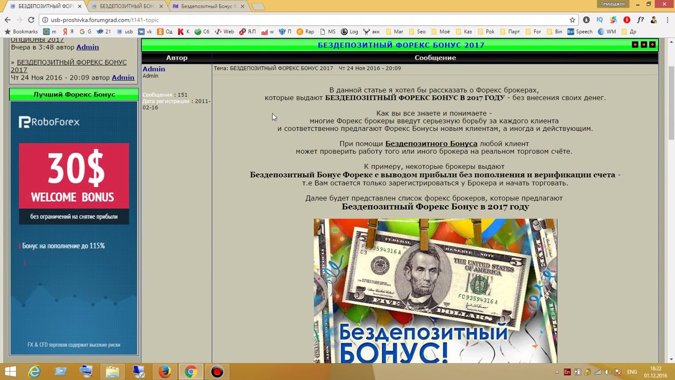Click the Бездепозитного Бонуса underlined link
Image resolution: width=675 pixels, height=380 pixels.
pyautogui.click(x=431, y=144)
